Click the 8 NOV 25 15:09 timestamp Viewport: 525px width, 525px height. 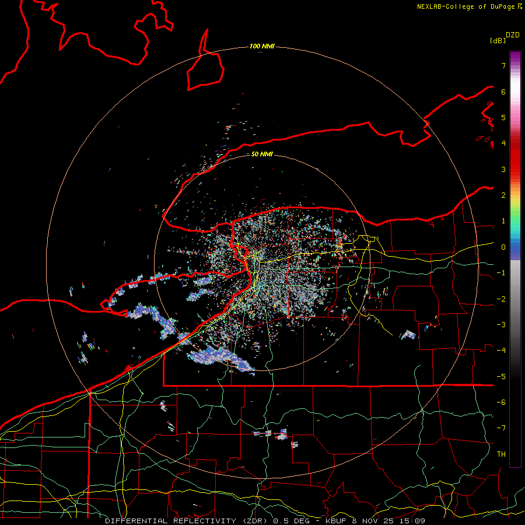388,521
